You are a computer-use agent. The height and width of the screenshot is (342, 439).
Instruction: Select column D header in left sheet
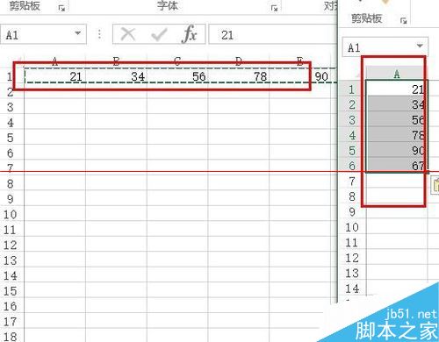click(239, 61)
